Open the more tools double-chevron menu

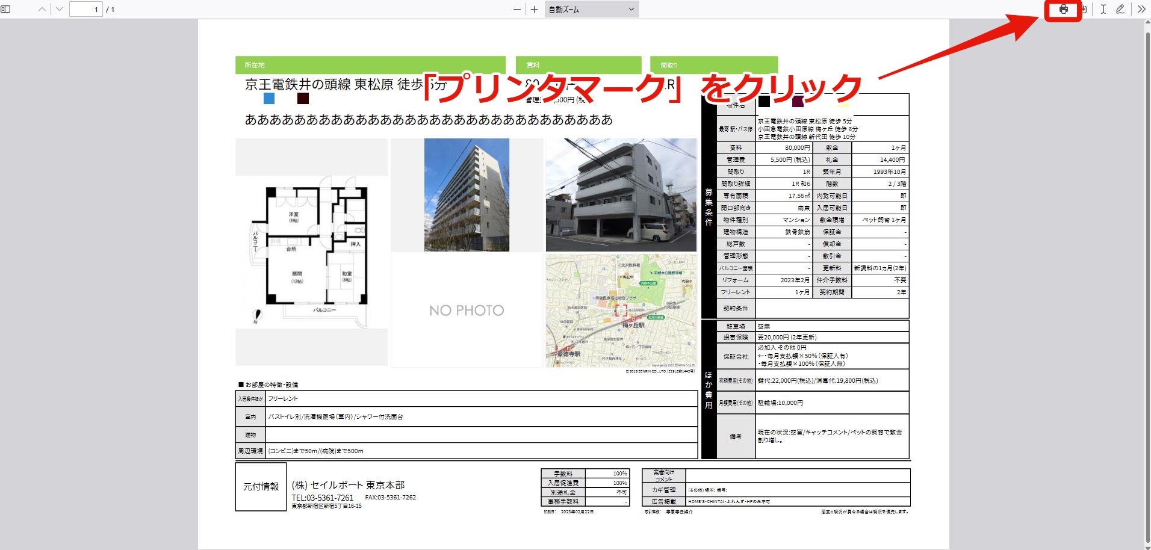point(1141,10)
